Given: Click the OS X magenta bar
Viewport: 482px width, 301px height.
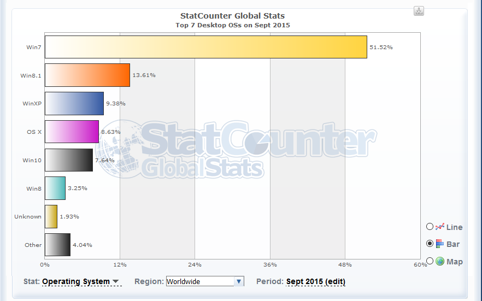Looking at the screenshot, I should tap(72, 132).
